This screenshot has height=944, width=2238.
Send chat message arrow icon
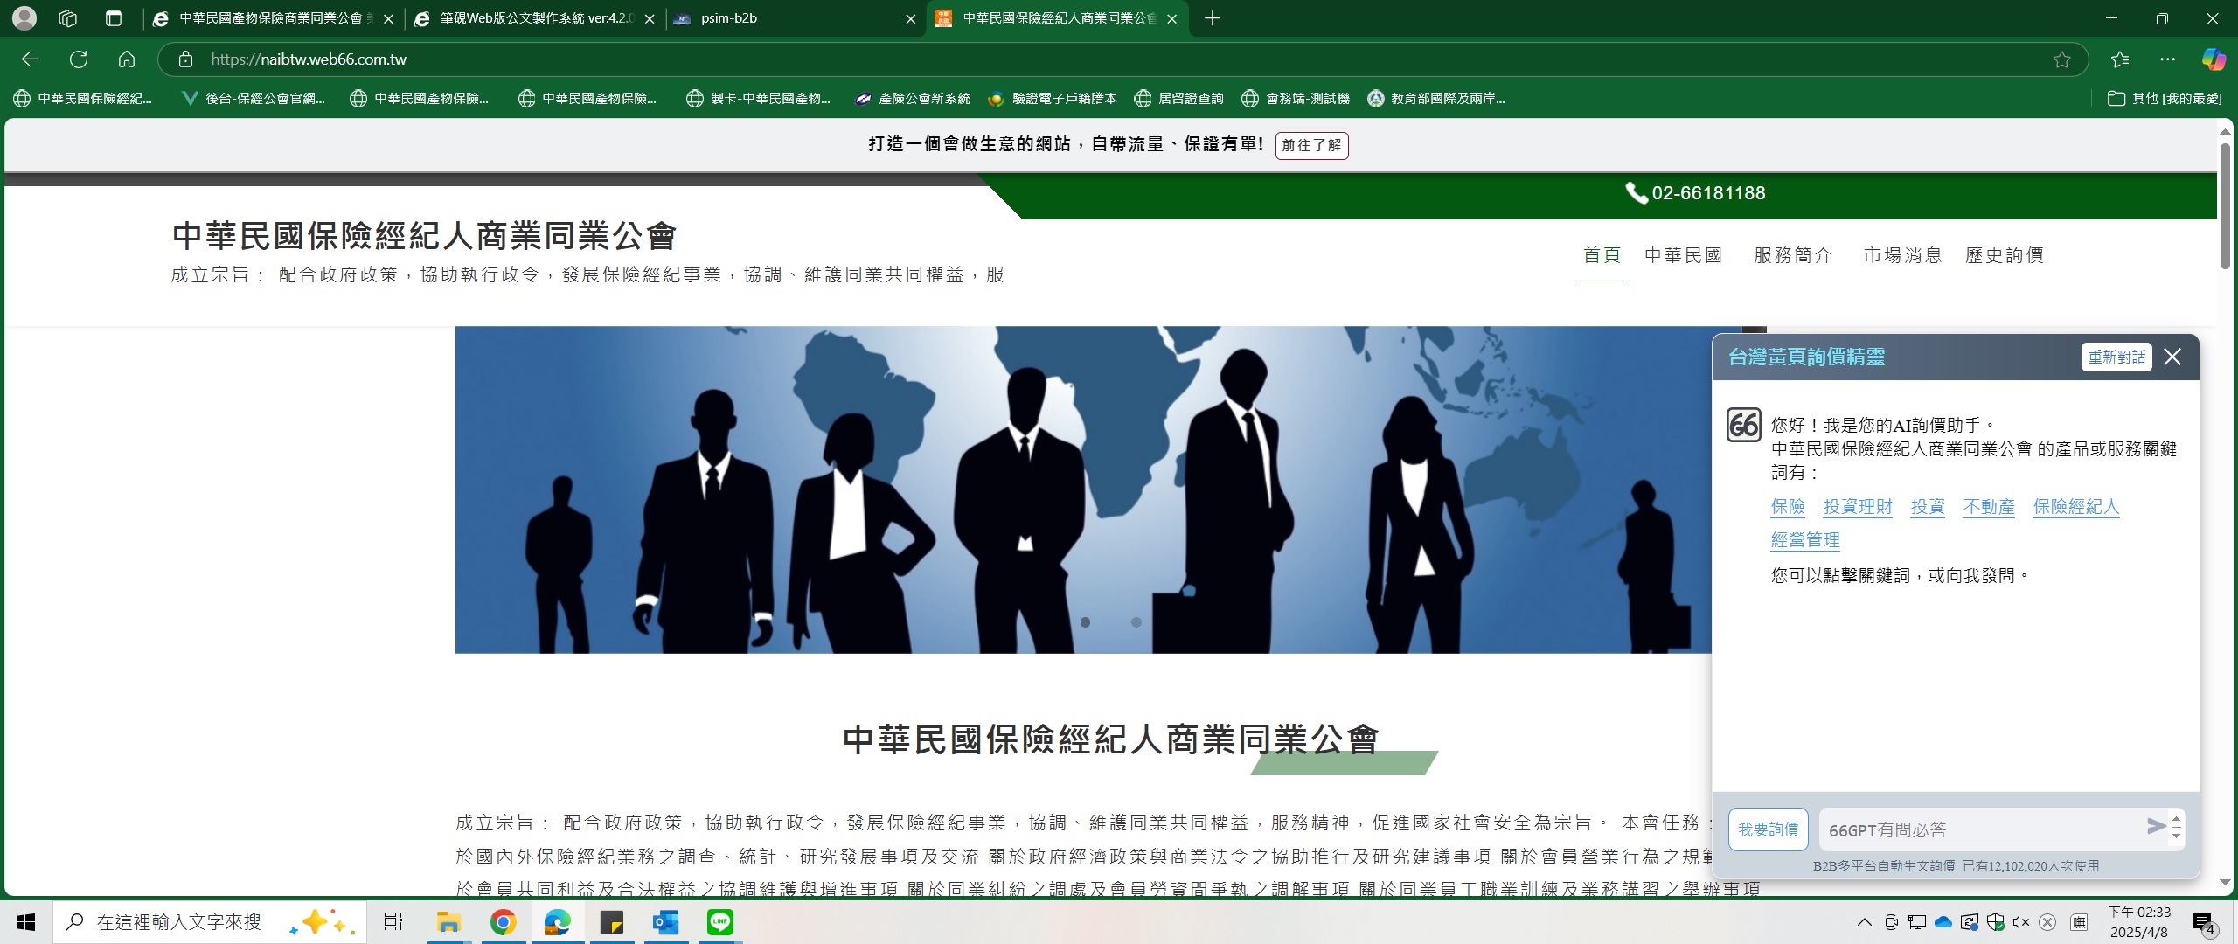pos(2156,826)
